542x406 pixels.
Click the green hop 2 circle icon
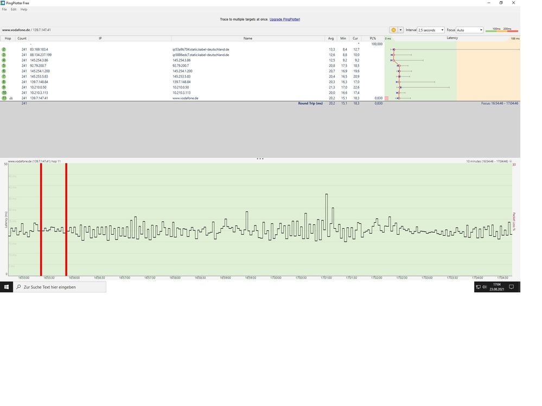click(x=4, y=49)
